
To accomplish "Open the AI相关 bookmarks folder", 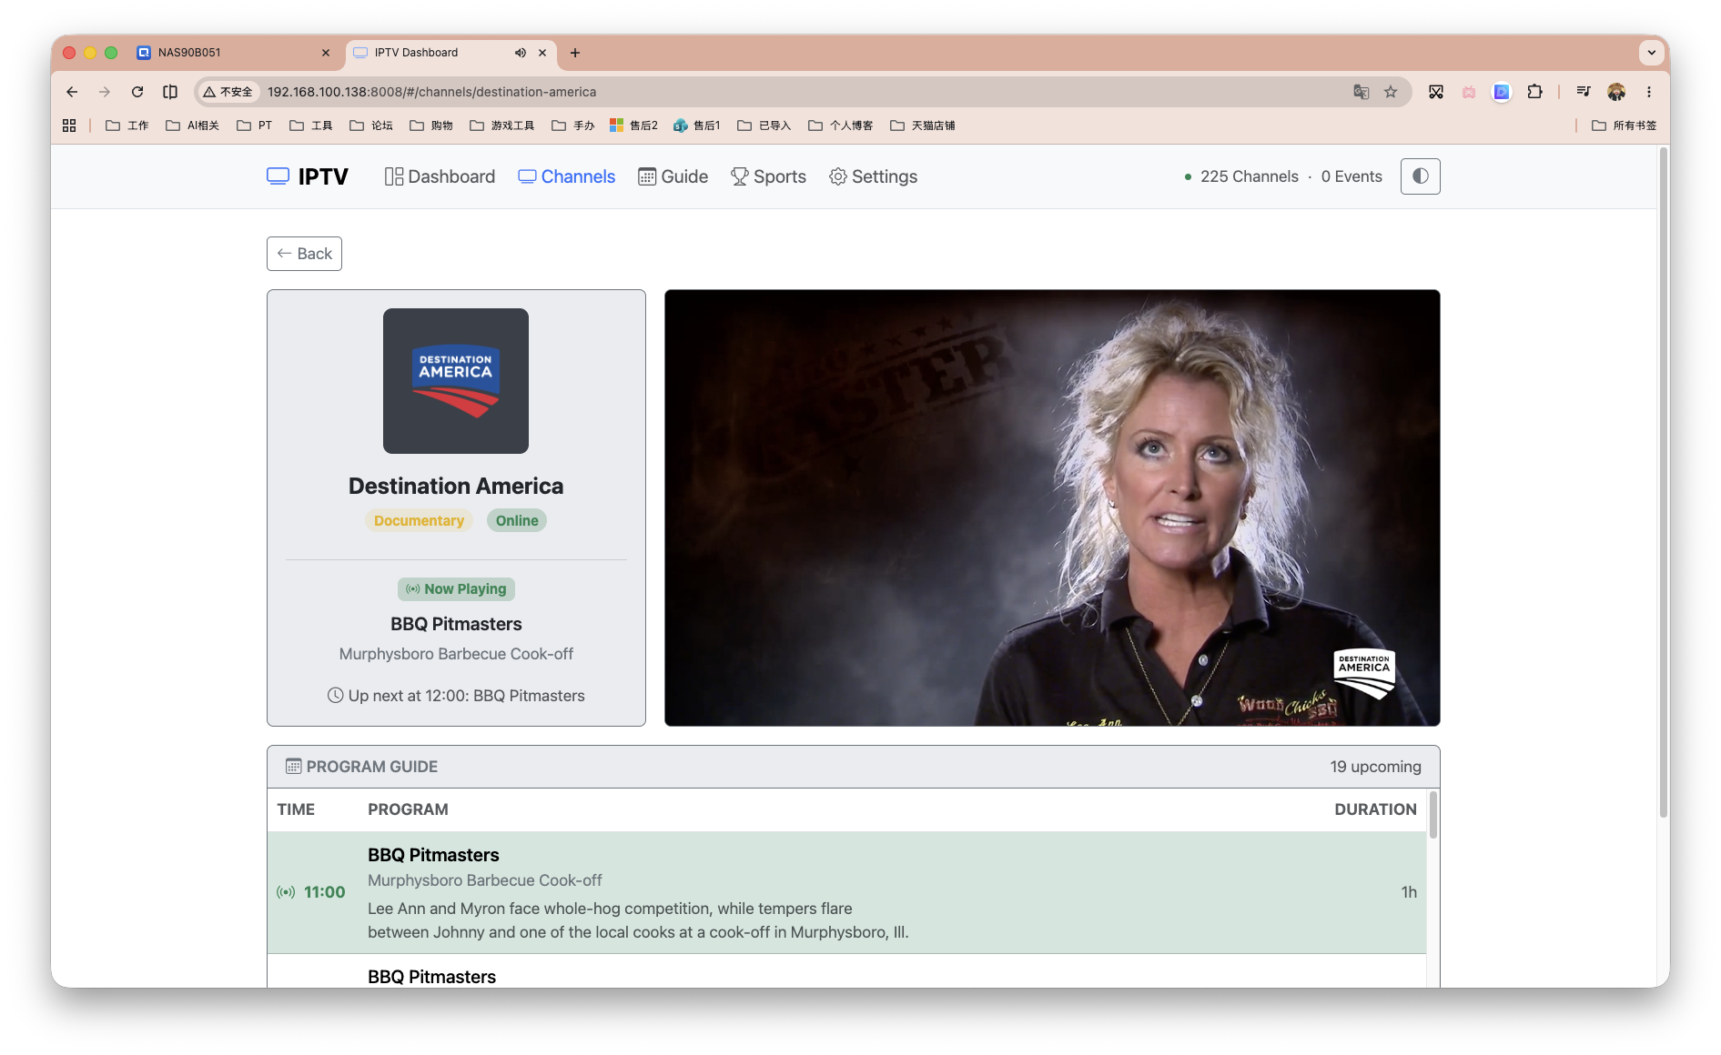I will coord(192,126).
